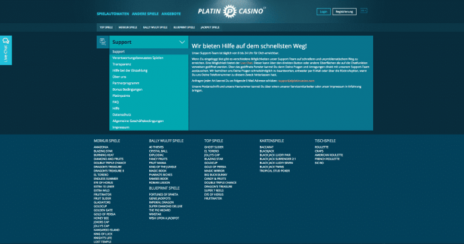Open the Roman Legion game link
Image resolution: width=464 pixels, height=244 pixels.
coord(159,183)
